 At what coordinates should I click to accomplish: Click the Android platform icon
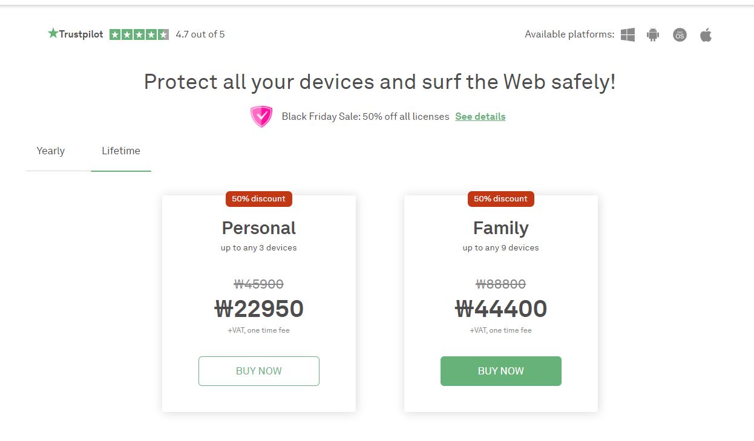(x=652, y=34)
